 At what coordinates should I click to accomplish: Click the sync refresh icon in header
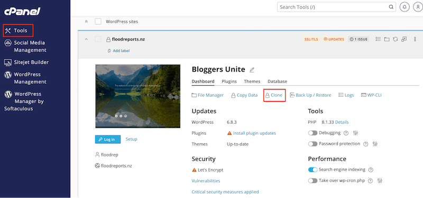[395, 39]
